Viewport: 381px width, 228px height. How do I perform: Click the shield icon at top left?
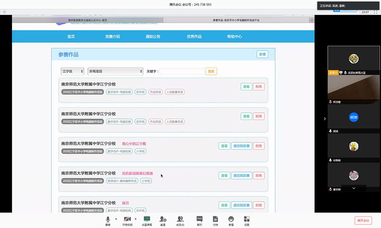4,12
